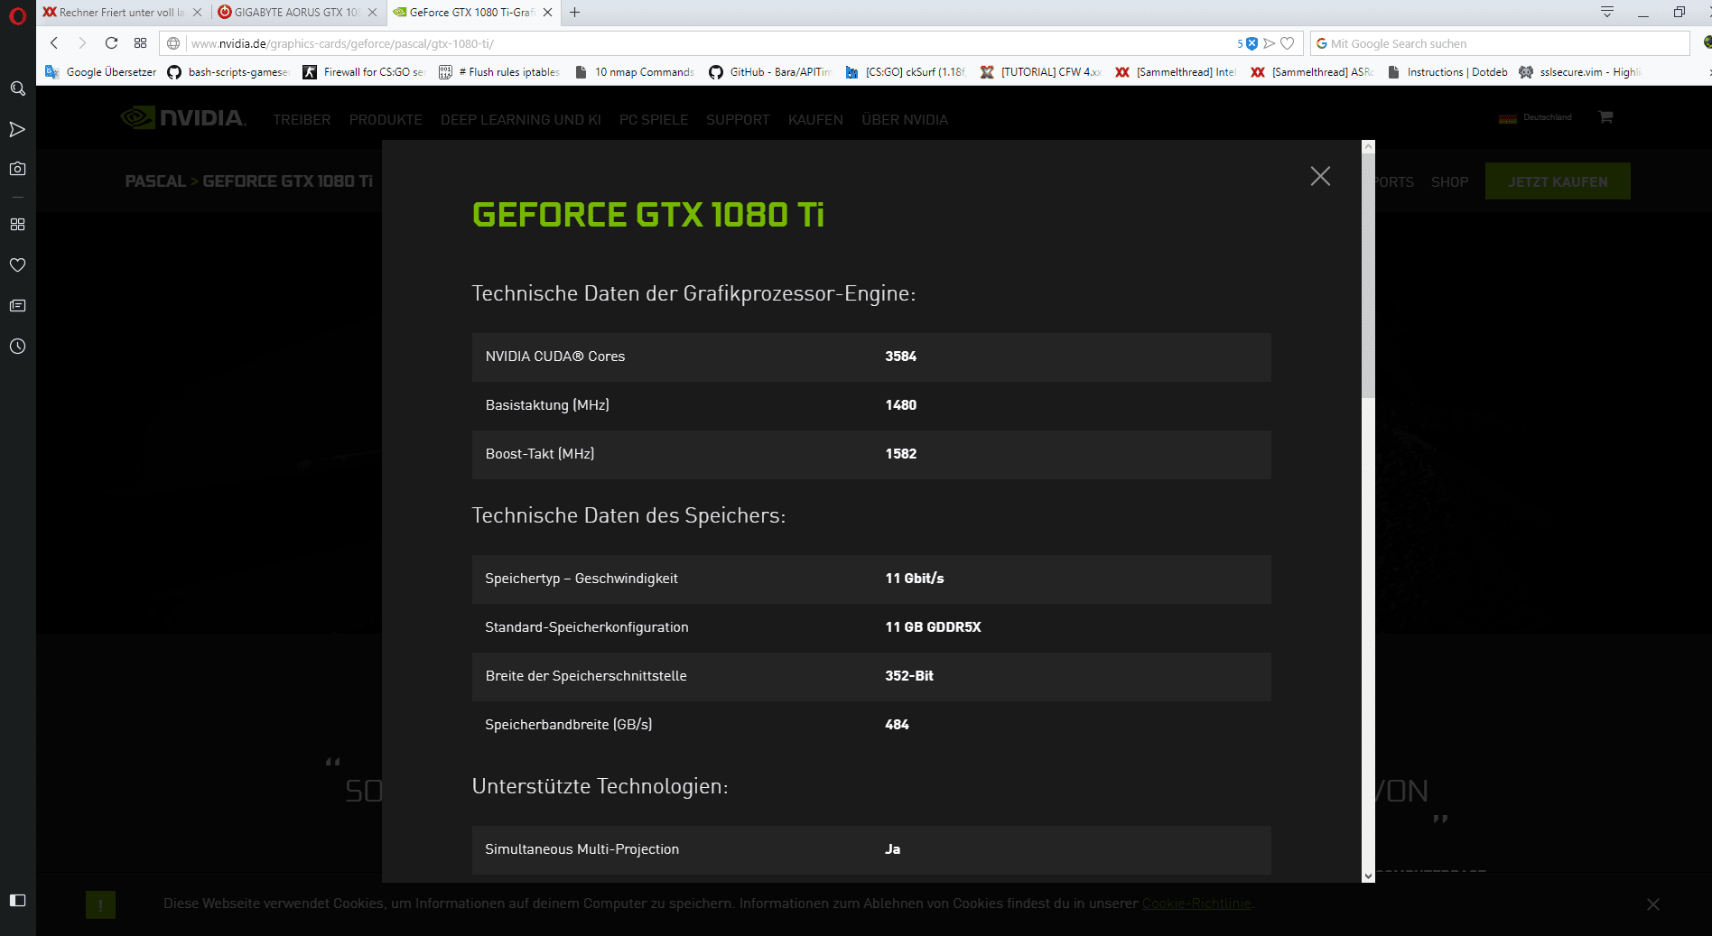Send page to My Flow from address bar

[x=1269, y=43]
